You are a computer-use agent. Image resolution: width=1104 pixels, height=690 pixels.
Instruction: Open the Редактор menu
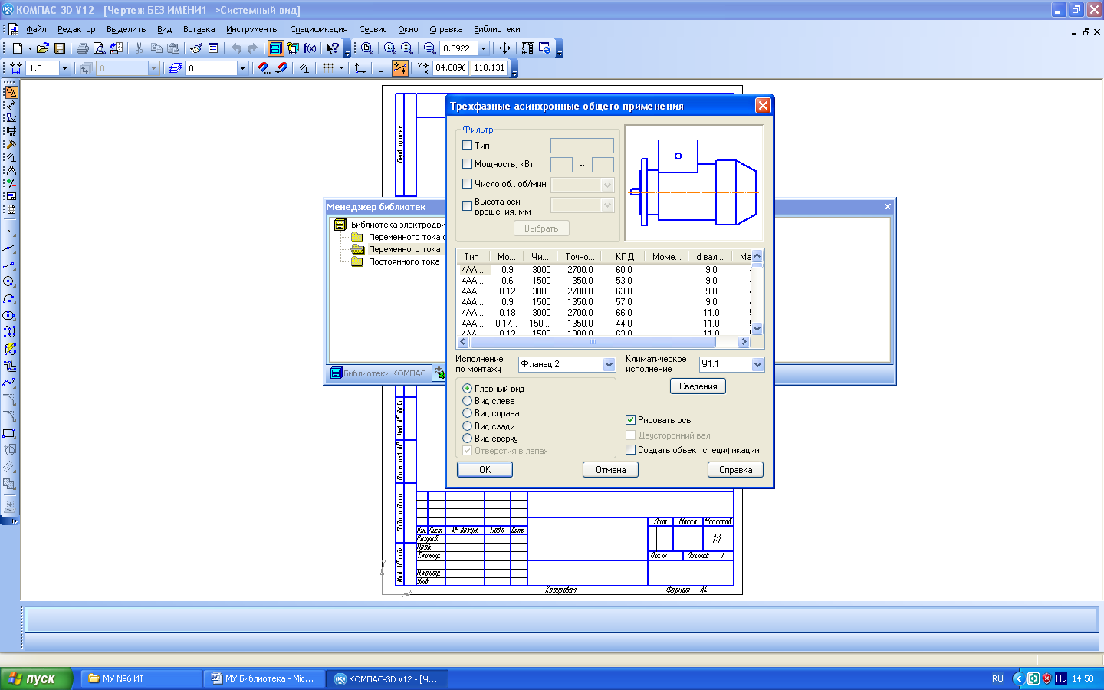[77, 29]
